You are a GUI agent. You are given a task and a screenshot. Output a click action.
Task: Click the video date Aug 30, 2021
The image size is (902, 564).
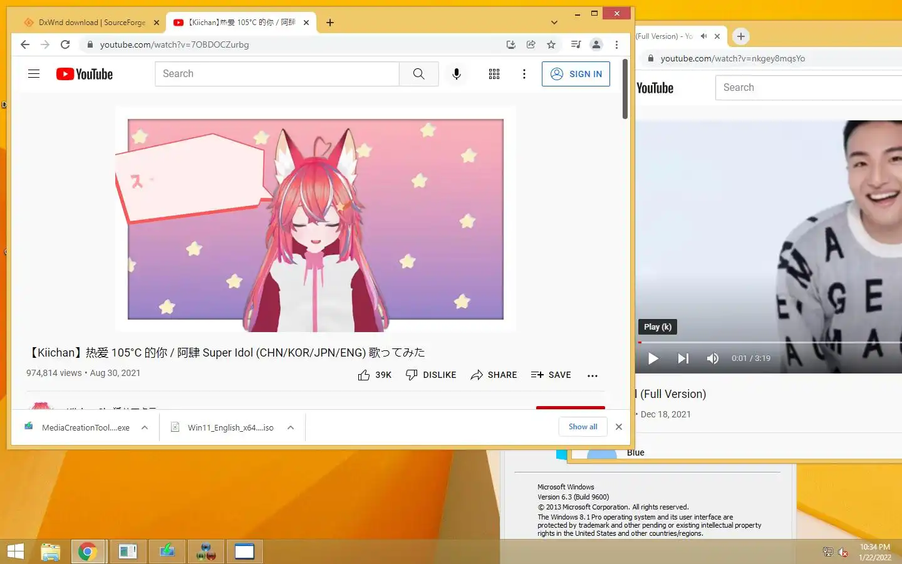(115, 373)
